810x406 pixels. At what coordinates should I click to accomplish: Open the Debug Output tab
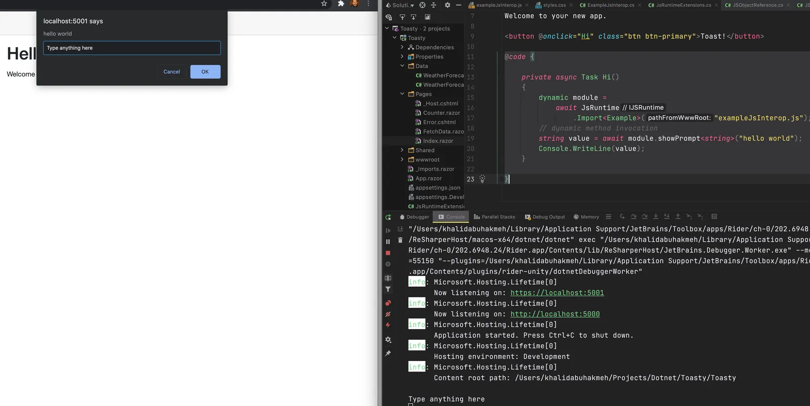point(545,217)
